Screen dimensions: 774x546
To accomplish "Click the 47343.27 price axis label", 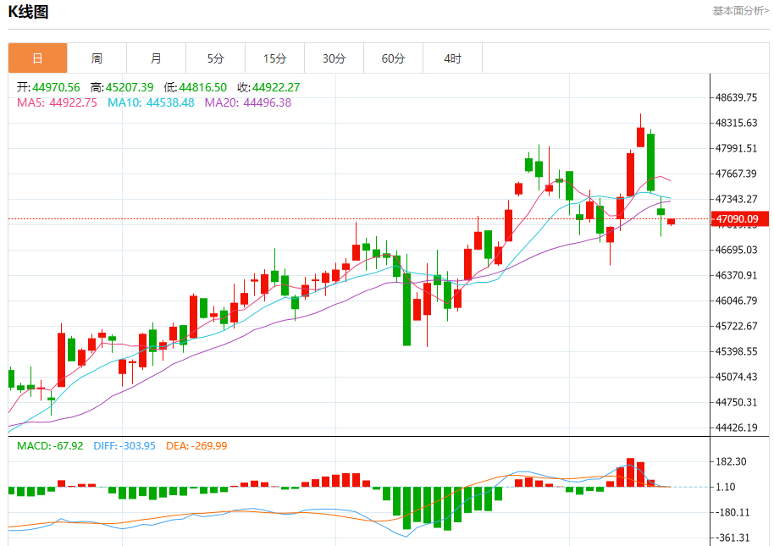I will 737,199.
